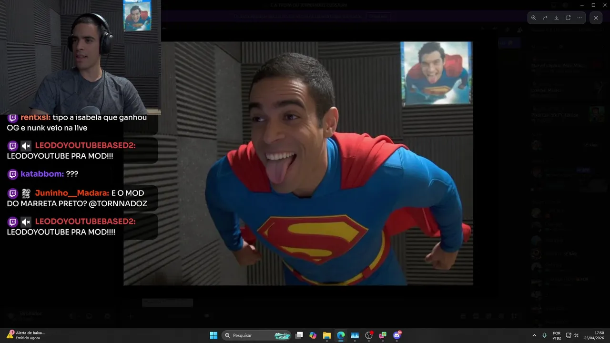Click Twitch badge beside rentxsl message

click(x=12, y=118)
